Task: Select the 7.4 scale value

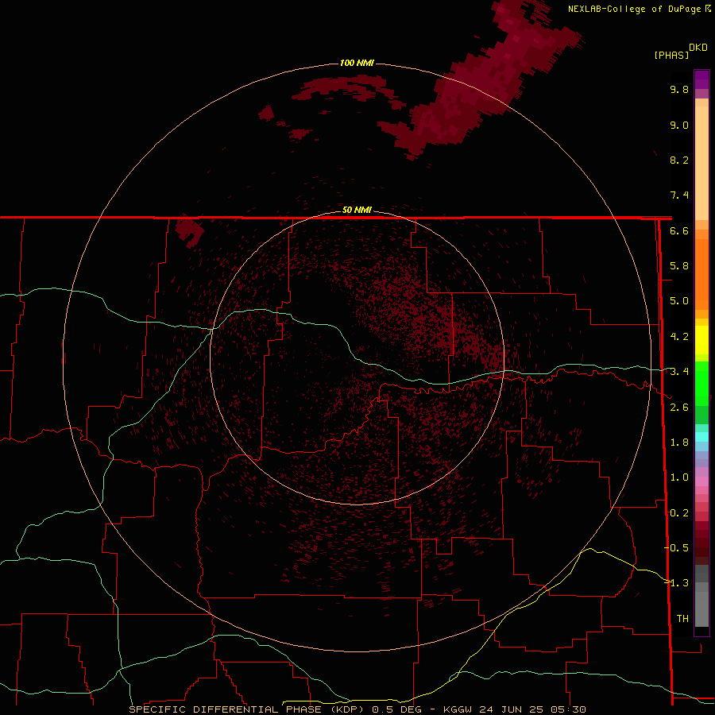Action: click(679, 195)
